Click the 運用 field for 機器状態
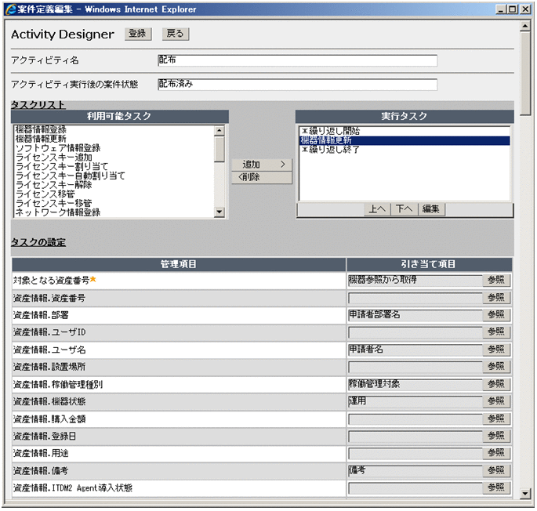The height and width of the screenshot is (511, 537). [x=415, y=401]
